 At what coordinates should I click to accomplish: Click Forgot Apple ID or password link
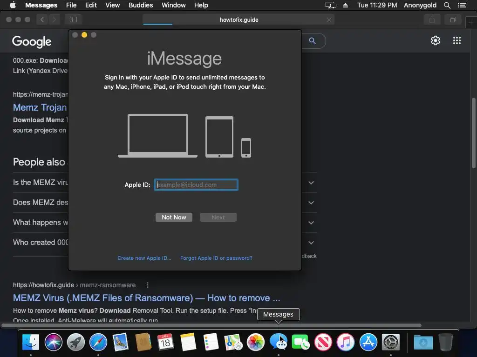216,258
